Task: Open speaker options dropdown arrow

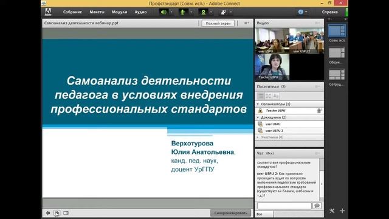Action: (171, 12)
